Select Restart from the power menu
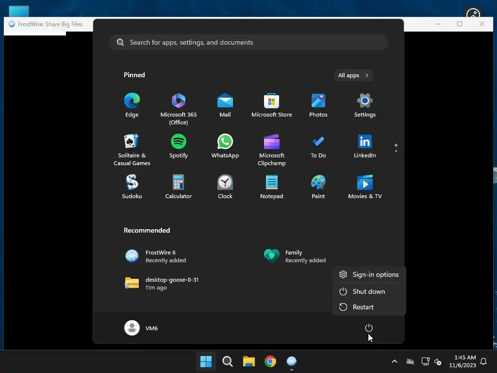Viewport: 497px width, 373px height. click(369, 307)
